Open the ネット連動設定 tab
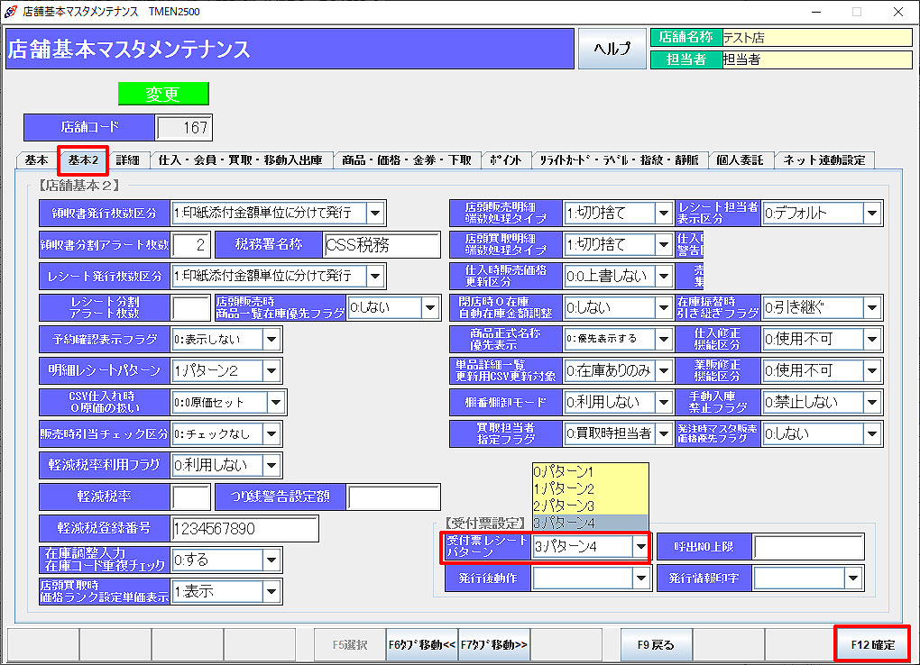Viewport: 920px width, 665px height. click(x=824, y=160)
